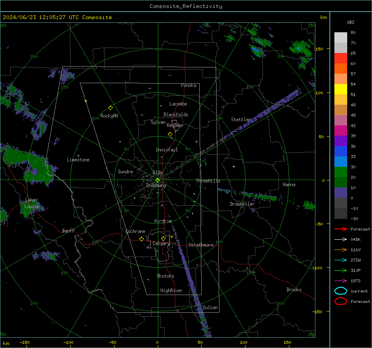
Task: Click the yellow diamond marker near RockyMH
Action: 110,108
